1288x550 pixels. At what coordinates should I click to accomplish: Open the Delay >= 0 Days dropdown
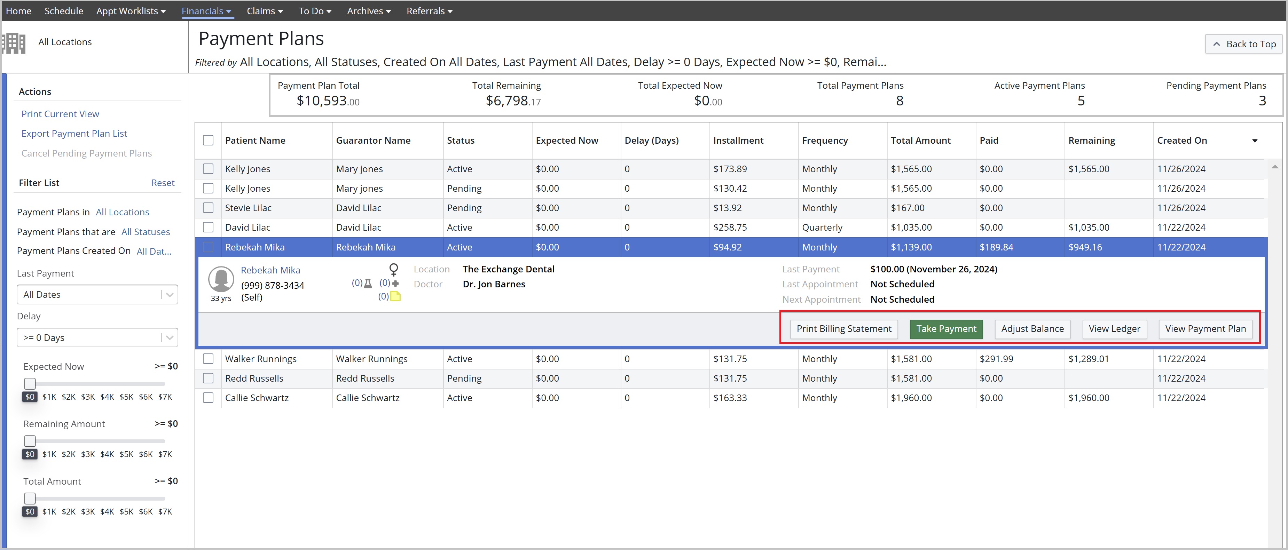click(97, 338)
